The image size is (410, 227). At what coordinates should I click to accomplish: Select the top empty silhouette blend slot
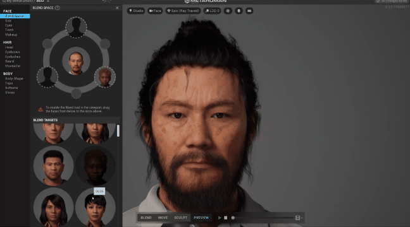coord(76,27)
